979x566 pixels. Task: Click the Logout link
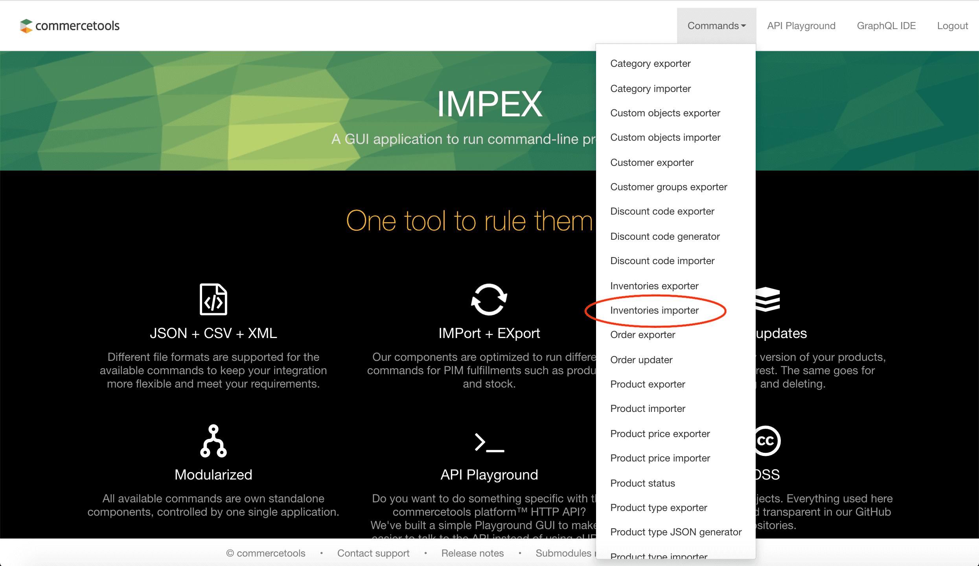pyautogui.click(x=952, y=26)
